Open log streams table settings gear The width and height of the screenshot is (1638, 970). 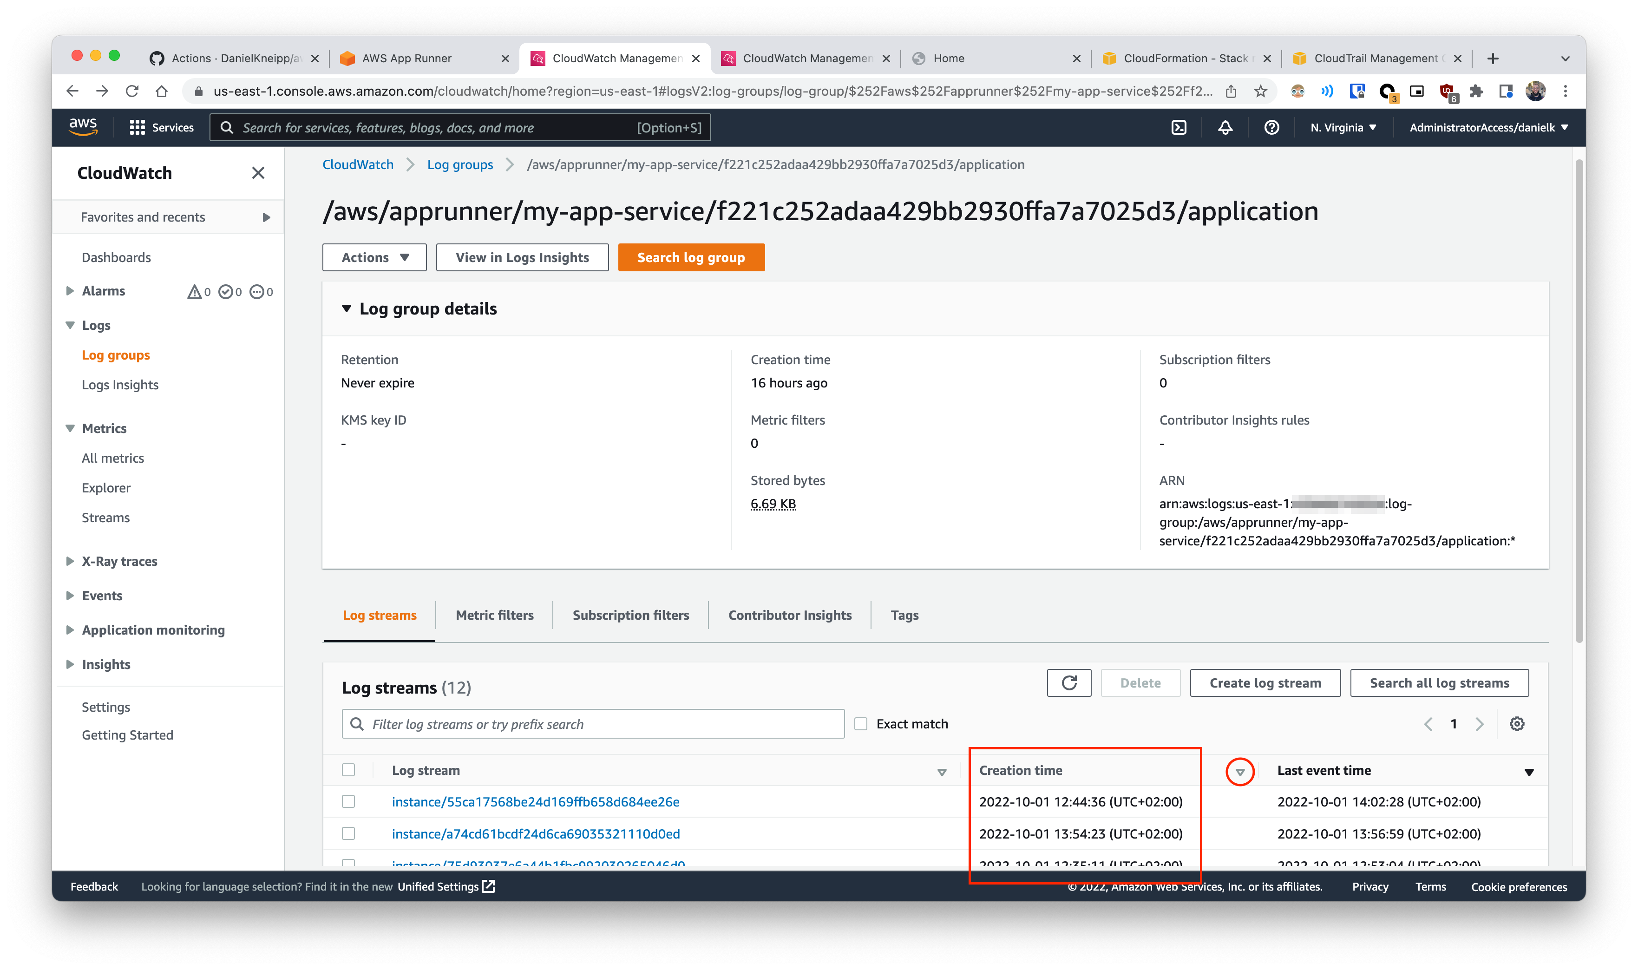click(x=1517, y=724)
